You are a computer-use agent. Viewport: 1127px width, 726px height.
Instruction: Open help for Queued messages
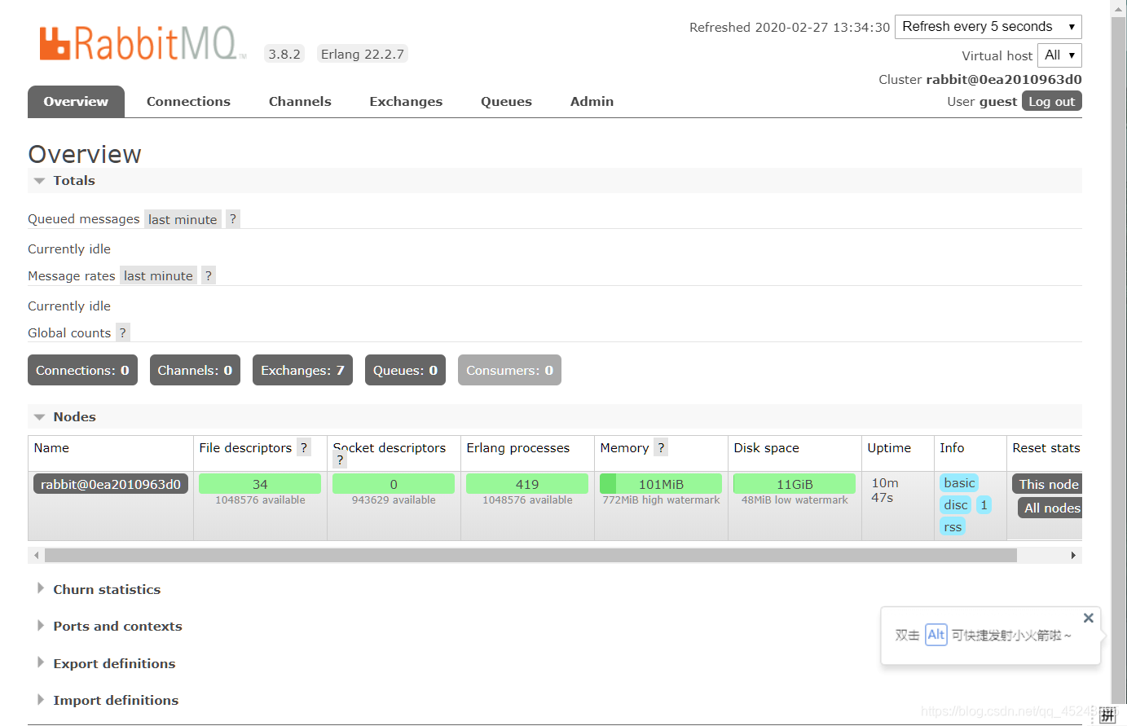coord(233,218)
